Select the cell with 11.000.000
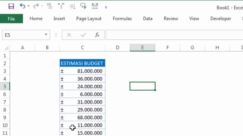Image resolution: width=243 pixels, height=136 pixels. [82, 125]
